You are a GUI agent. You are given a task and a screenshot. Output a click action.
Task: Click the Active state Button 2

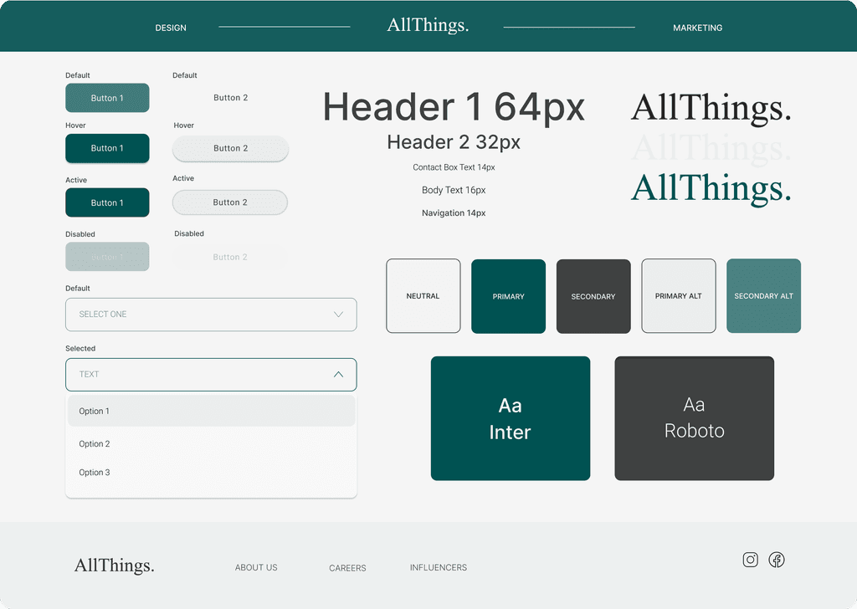tap(230, 202)
